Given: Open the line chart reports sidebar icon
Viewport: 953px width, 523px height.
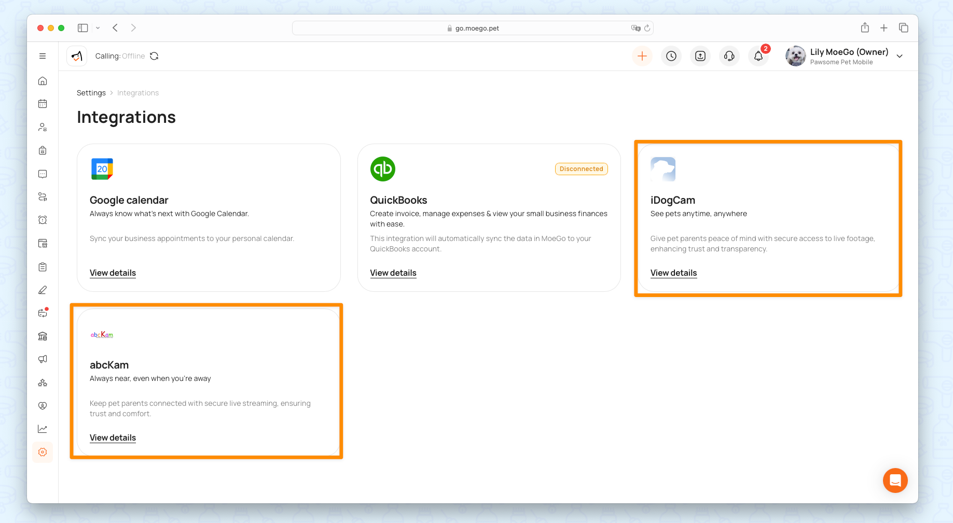Looking at the screenshot, I should (43, 429).
